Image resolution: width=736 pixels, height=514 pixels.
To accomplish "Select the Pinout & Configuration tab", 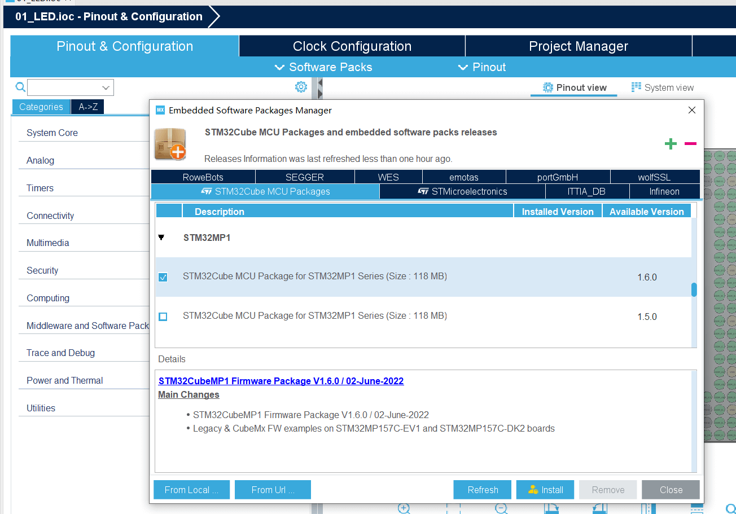I will point(125,46).
